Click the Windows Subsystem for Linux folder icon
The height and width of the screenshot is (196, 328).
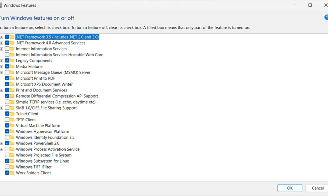pyautogui.click(x=12, y=161)
